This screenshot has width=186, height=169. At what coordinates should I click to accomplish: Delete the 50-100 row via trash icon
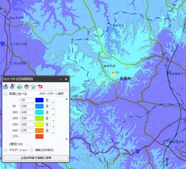click(47, 106)
